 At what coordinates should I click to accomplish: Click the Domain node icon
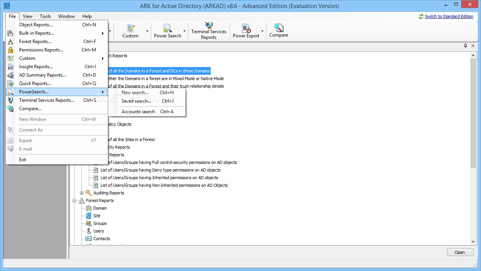point(89,208)
